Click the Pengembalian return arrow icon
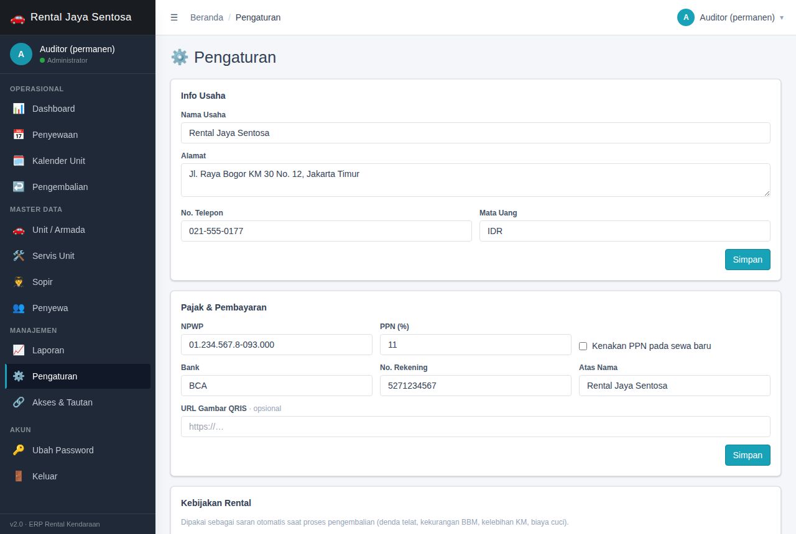The height and width of the screenshot is (534, 796). point(19,187)
